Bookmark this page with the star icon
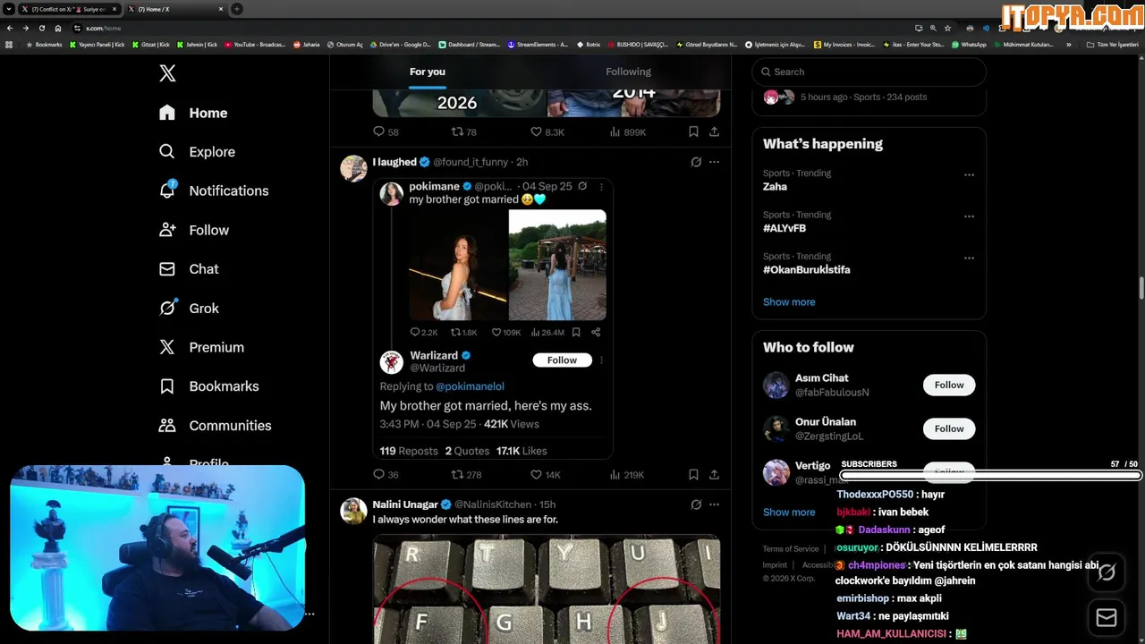The image size is (1145, 644). tap(947, 28)
